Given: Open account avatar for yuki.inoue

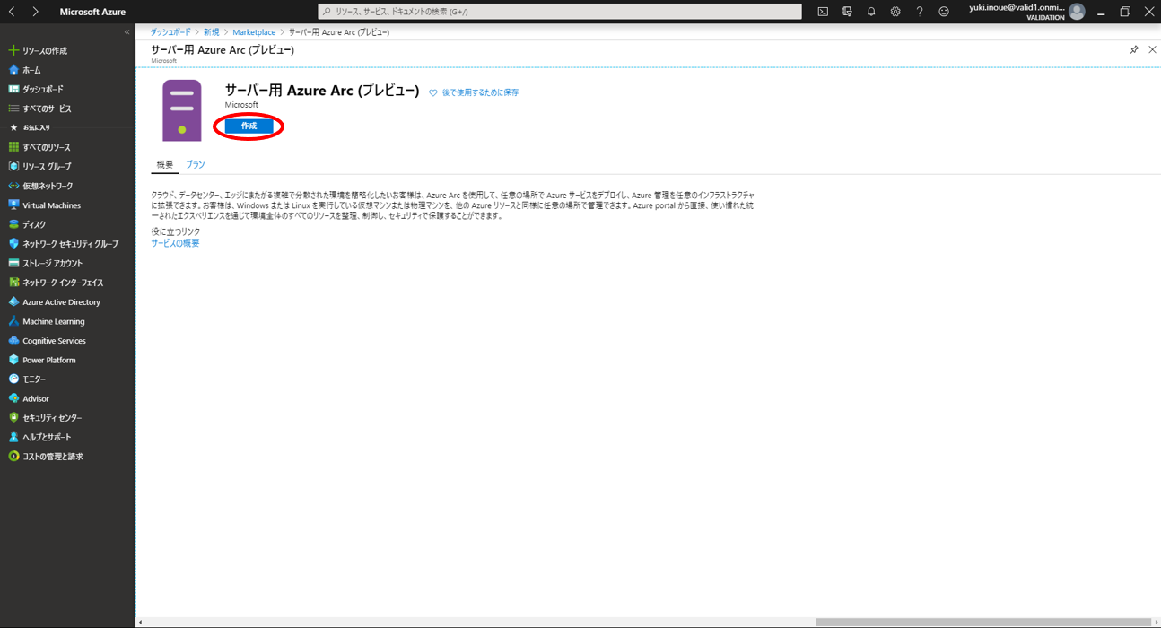Looking at the screenshot, I should click(x=1077, y=12).
